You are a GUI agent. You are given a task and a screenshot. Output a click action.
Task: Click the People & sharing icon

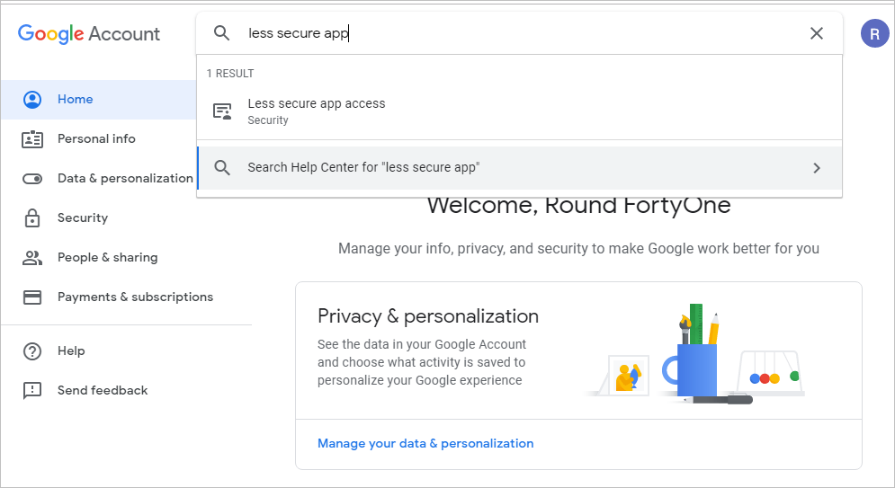tap(32, 258)
